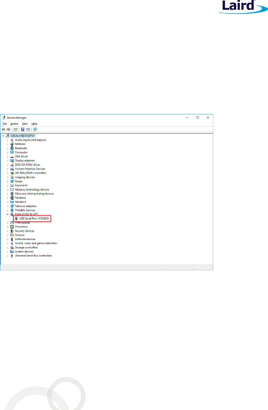
Task: Select USB Serial Port (COM20) entry
Action: pyautogui.click(x=34, y=218)
